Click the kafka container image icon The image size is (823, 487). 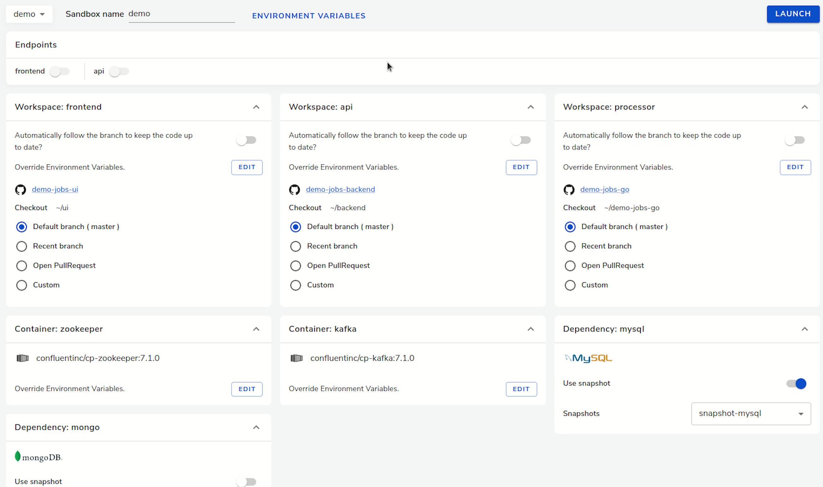[x=297, y=358]
